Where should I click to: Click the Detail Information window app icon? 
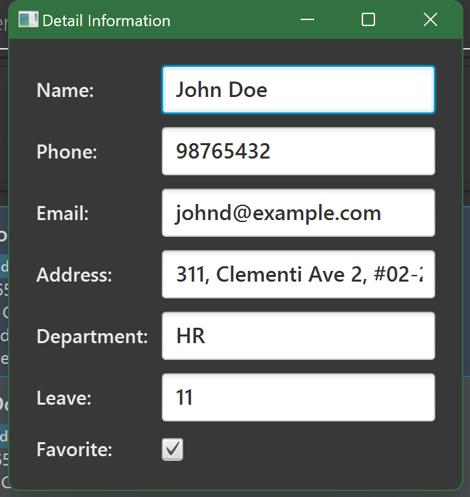28,20
